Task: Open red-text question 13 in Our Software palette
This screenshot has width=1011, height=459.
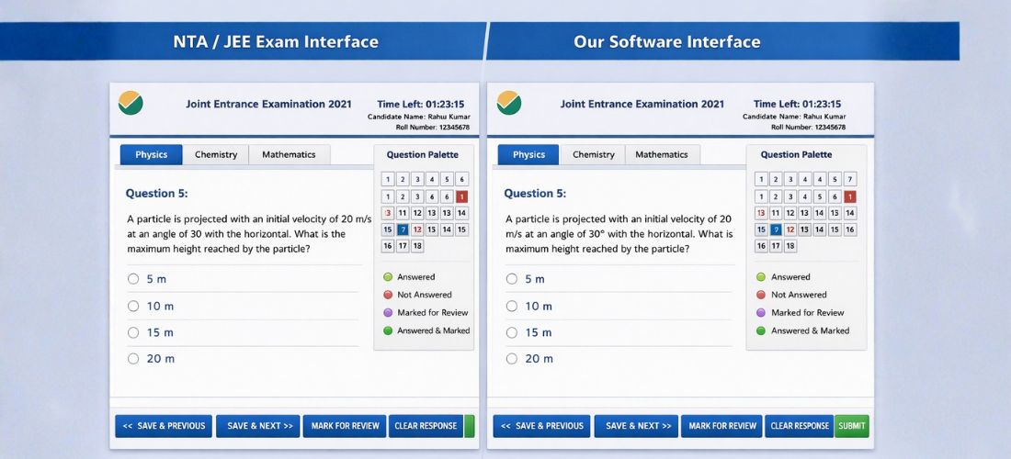Action: pos(762,213)
